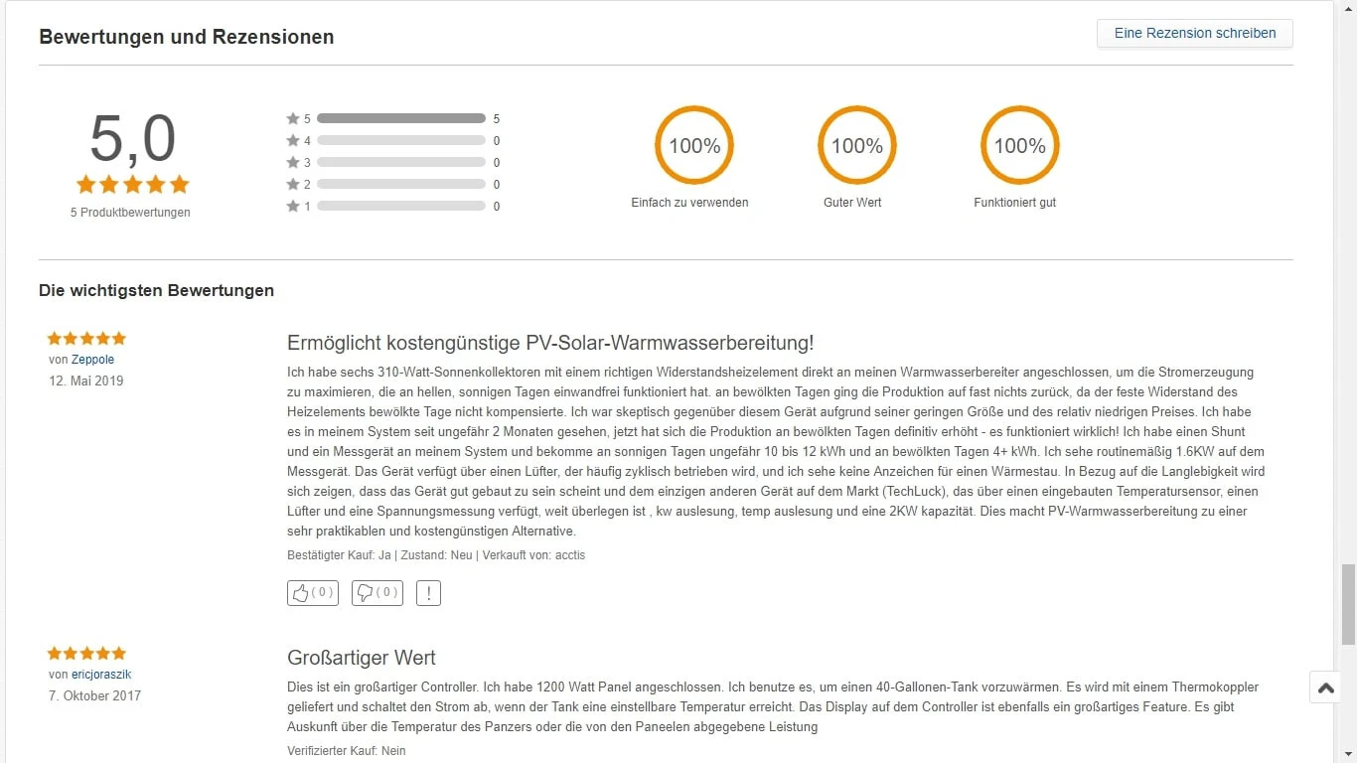1357x763 pixels.
Task: Click the 5 Produktbewertungen count text
Action: [130, 213]
